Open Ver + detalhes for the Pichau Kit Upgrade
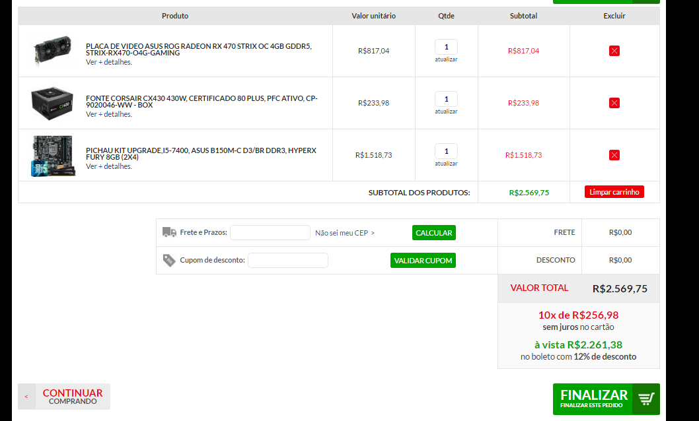Viewport: 699px width, 421px height. [x=109, y=166]
